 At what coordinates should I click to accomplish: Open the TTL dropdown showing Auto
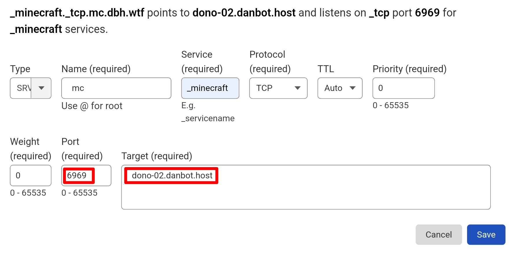340,88
